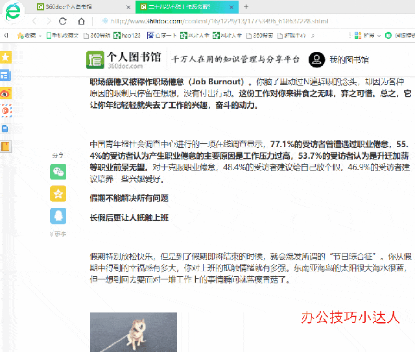The width and height of the screenshot is (415, 352).
Task: Share to Qzone star icon
Action: tap(58, 194)
